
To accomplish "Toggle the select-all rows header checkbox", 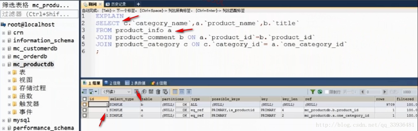I will pos(85,99).
